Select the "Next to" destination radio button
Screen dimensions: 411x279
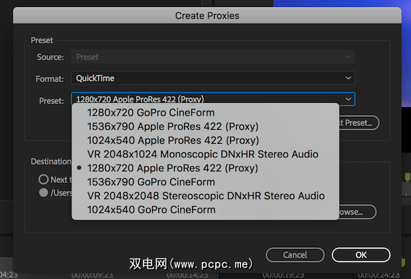coord(44,180)
